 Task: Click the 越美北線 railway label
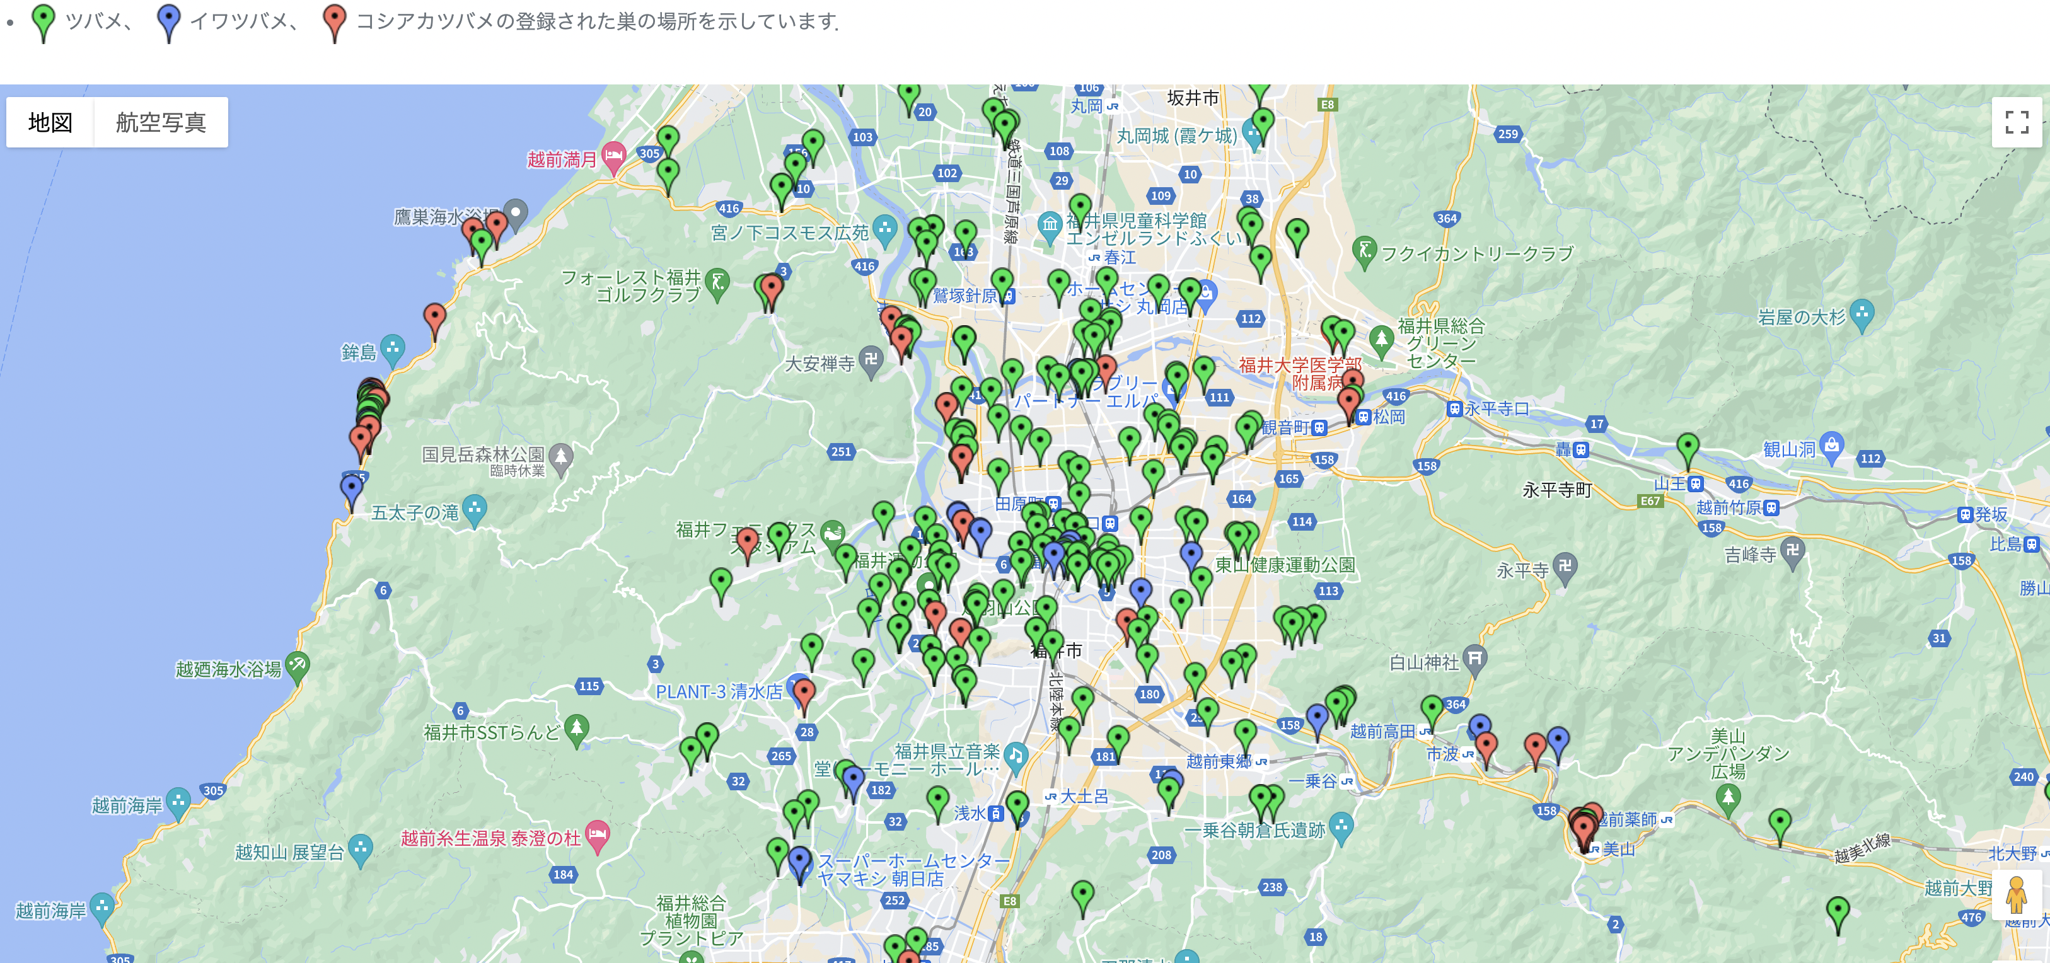point(1862,848)
